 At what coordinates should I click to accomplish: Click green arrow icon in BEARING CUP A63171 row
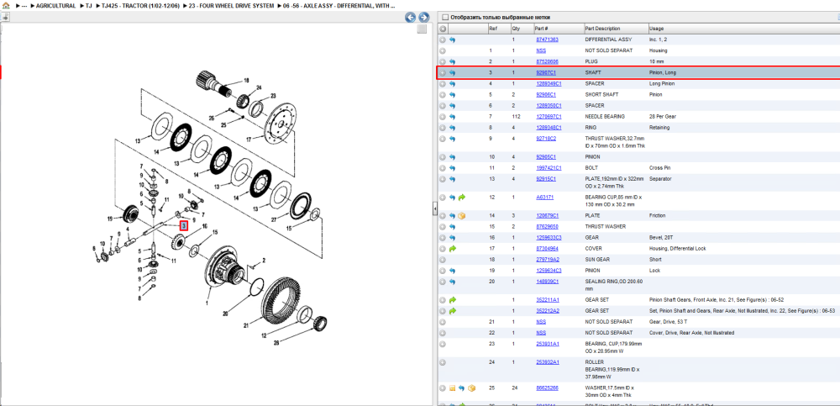point(462,198)
